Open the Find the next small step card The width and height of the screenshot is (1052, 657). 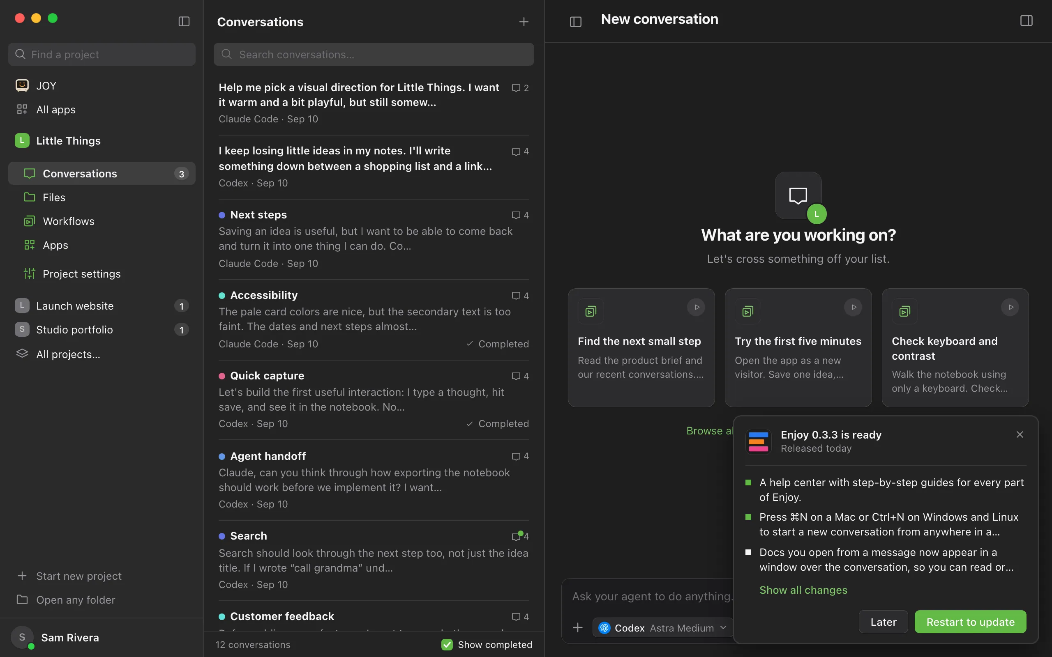[641, 348]
